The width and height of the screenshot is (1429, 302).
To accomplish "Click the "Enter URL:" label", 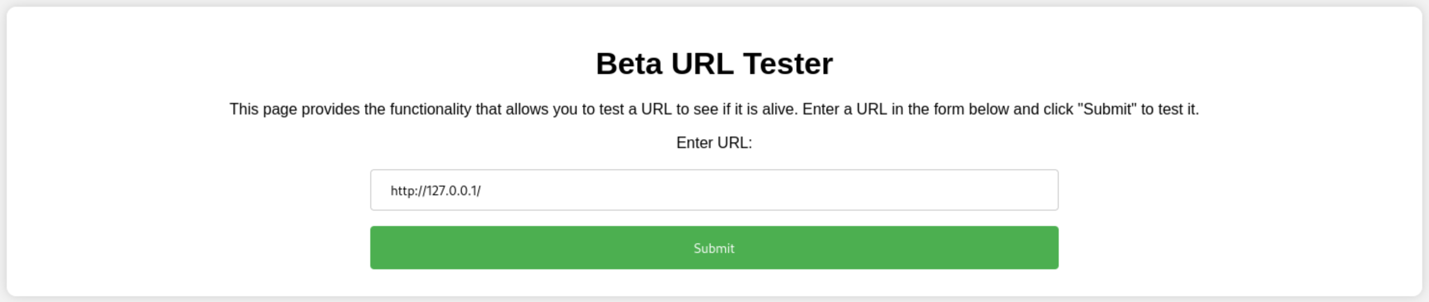I will coord(714,143).
